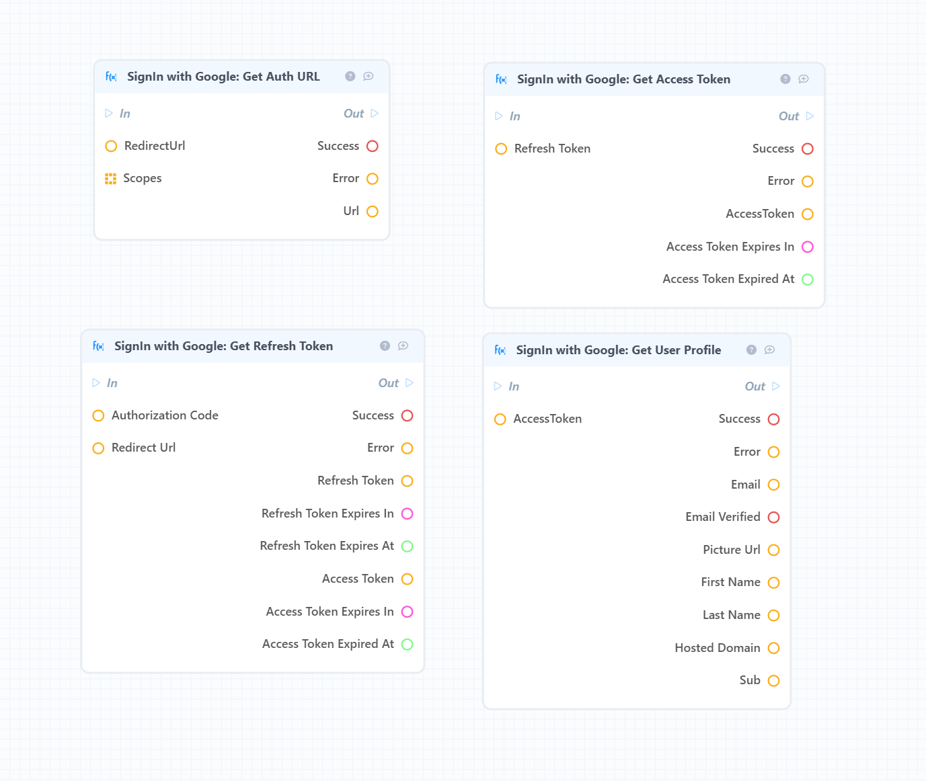The width and height of the screenshot is (926, 781).
Task: Select the Last Name output port
Action: click(773, 616)
